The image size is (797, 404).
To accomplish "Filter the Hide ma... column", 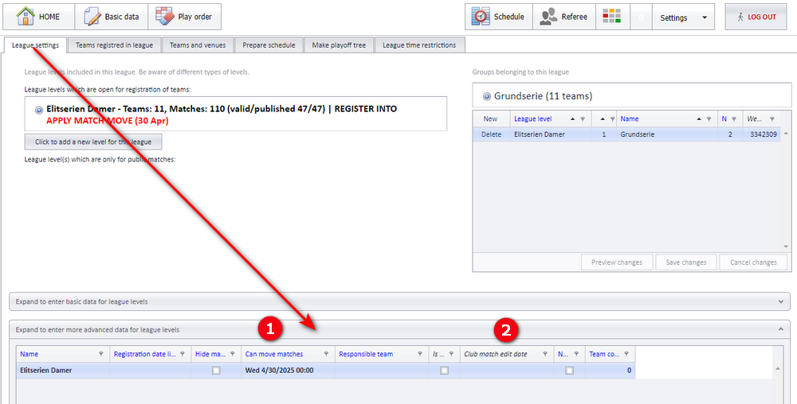I will (232, 355).
